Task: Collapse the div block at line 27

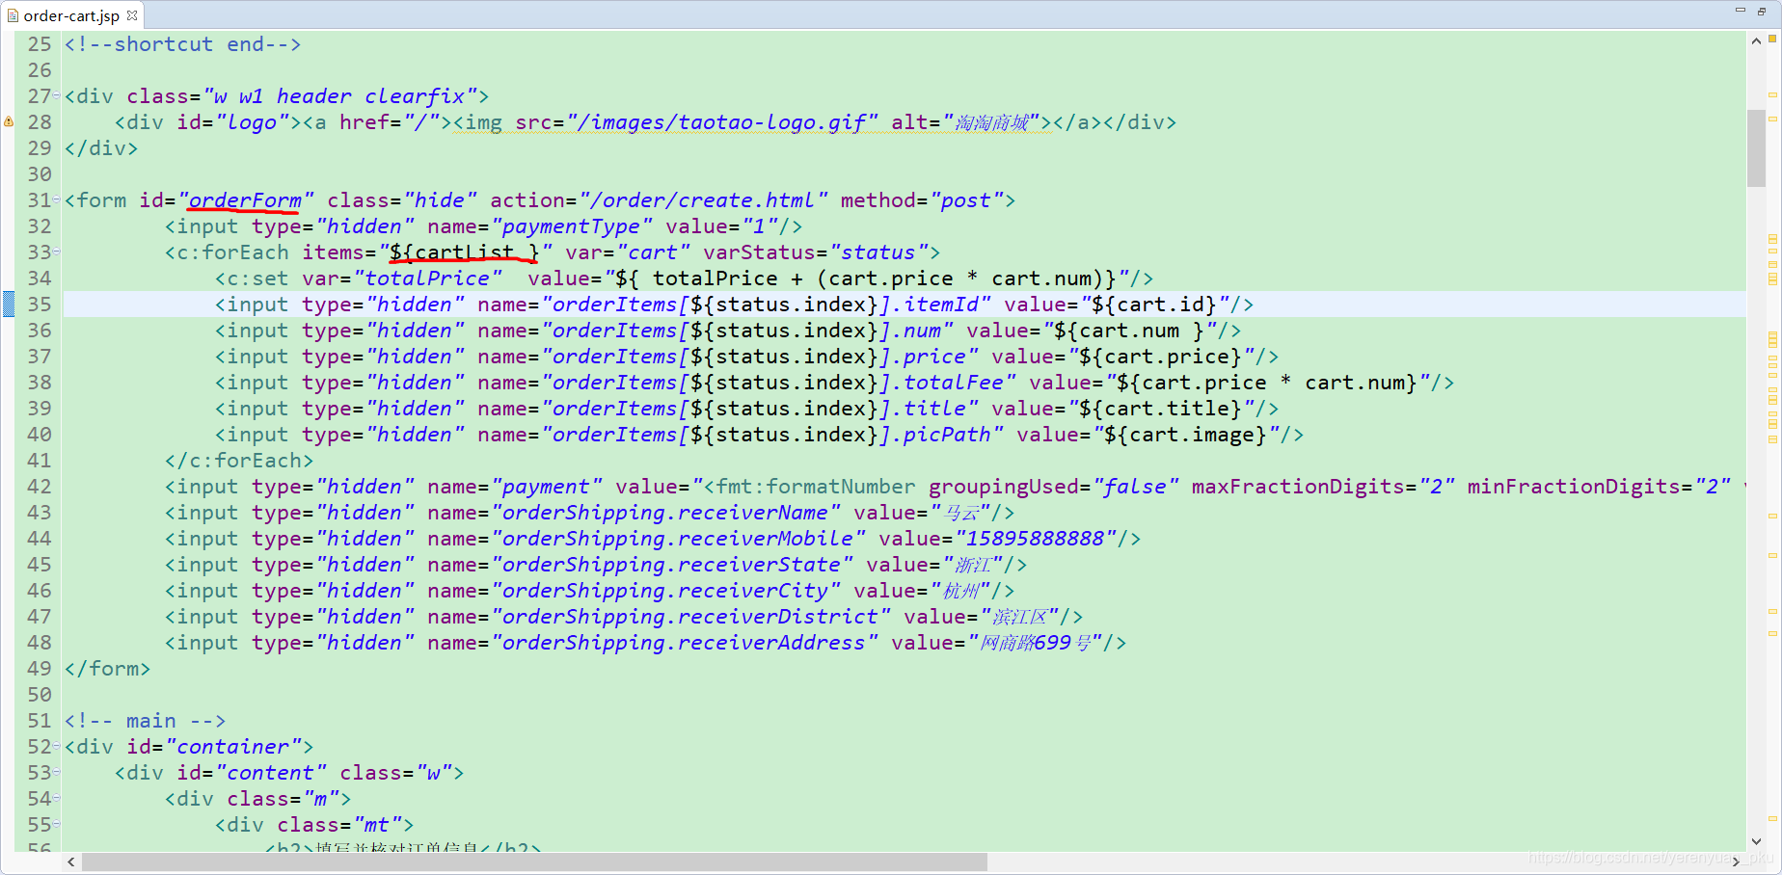Action: [x=56, y=95]
